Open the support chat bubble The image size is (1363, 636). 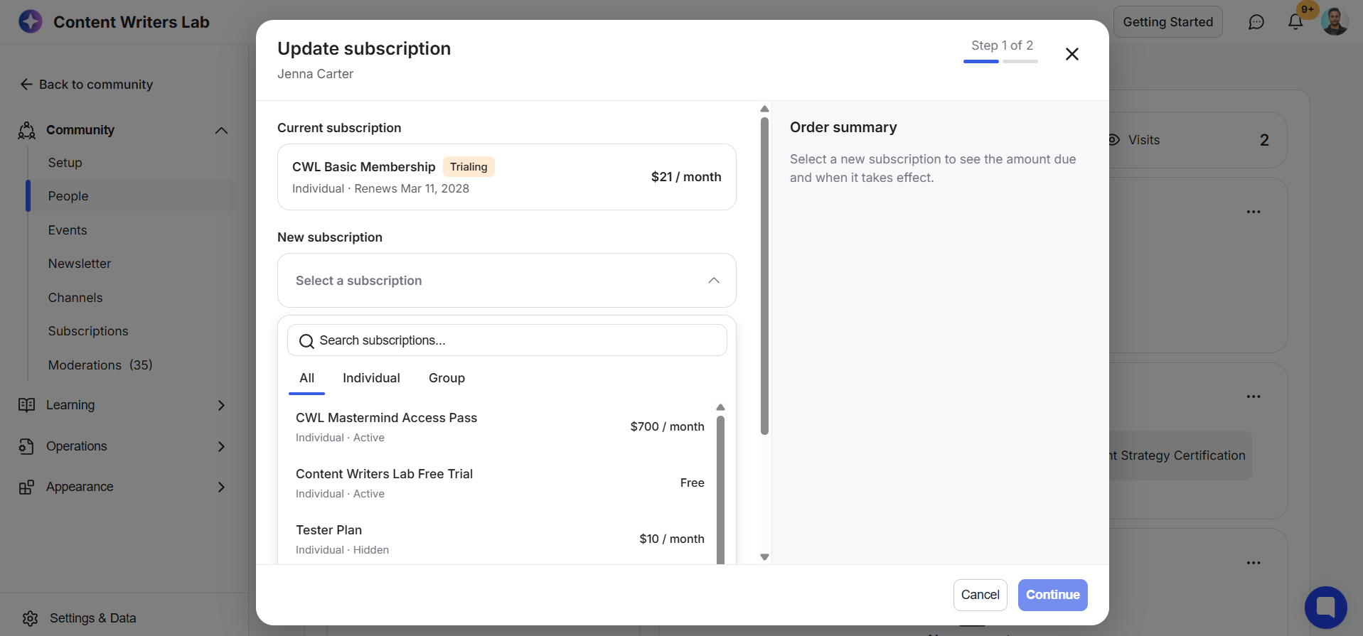coord(1326,608)
